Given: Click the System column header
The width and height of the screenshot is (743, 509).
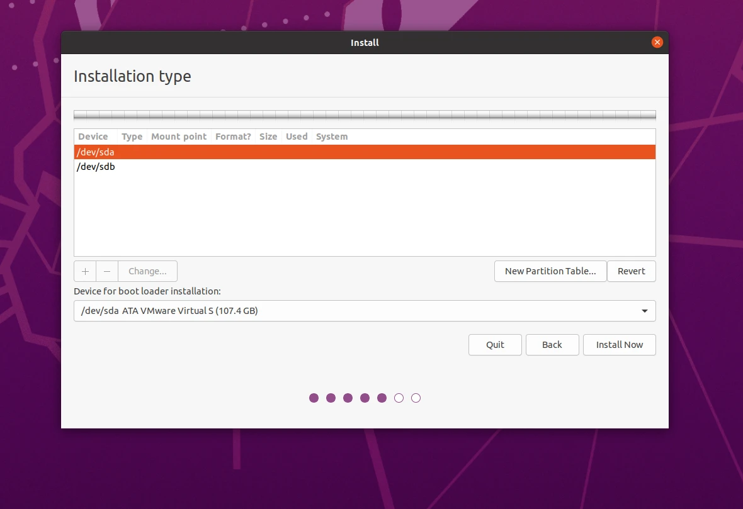Looking at the screenshot, I should [332, 137].
